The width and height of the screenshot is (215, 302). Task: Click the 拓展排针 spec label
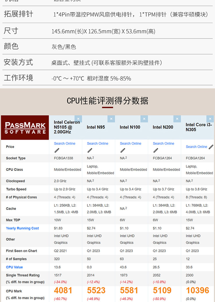click(19, 14)
